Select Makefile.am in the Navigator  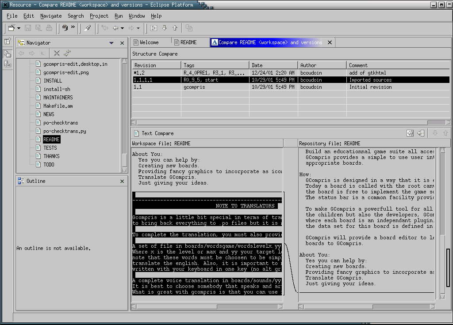[58, 106]
